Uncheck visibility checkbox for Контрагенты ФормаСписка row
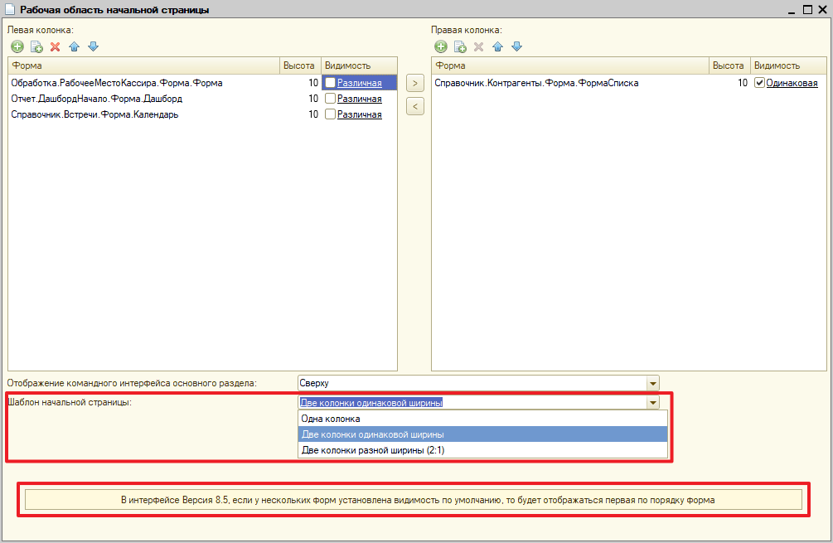Screen dimensions: 833x543 coord(759,83)
